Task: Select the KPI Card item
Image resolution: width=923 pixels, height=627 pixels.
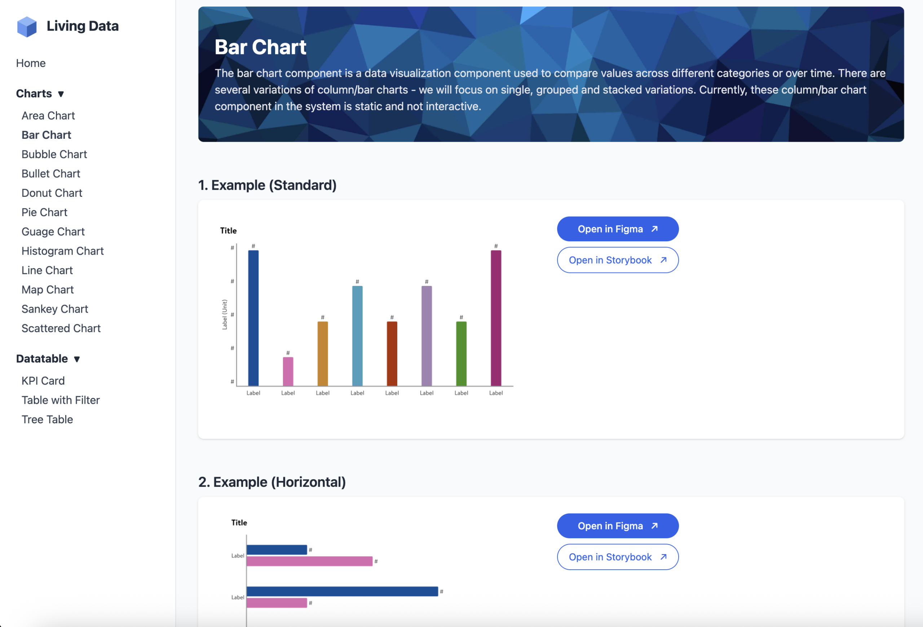Action: coord(43,381)
